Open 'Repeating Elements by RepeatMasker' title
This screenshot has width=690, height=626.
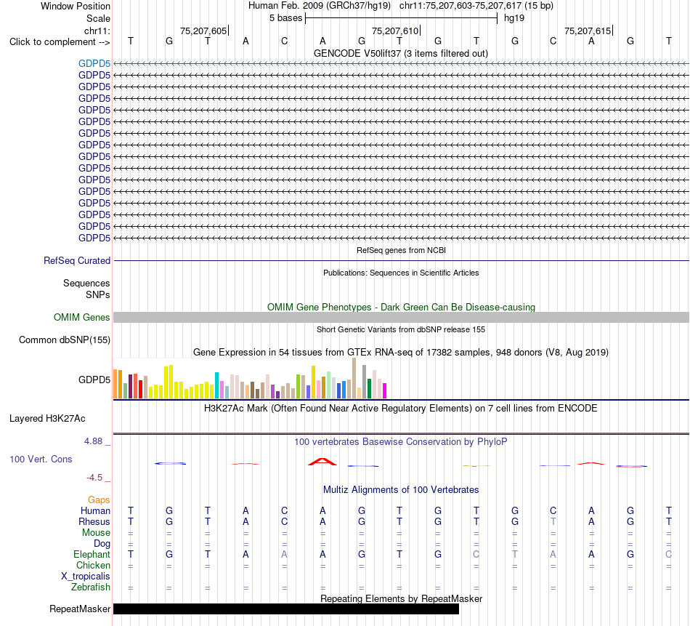tap(401, 599)
